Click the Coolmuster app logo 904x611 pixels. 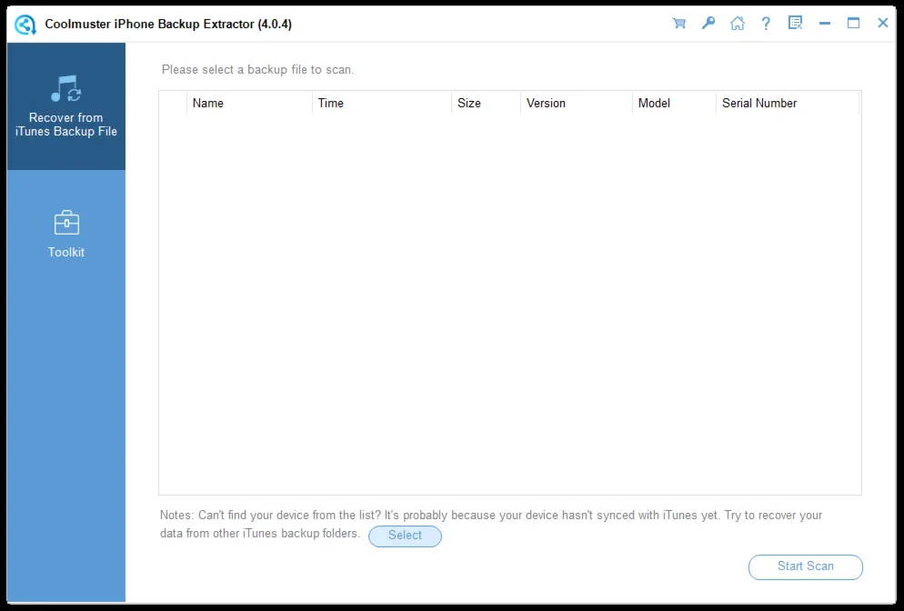[x=25, y=25]
